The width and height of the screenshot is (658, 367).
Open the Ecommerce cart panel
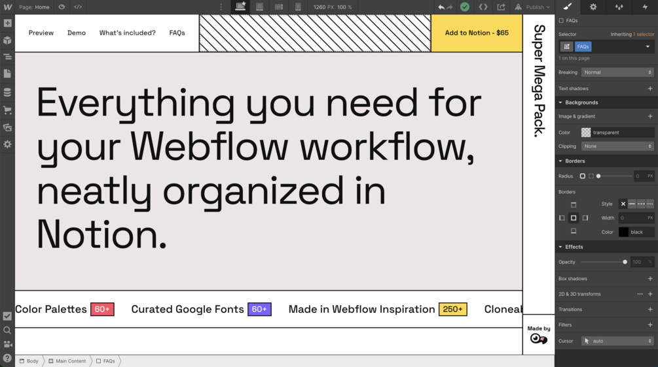[8, 110]
